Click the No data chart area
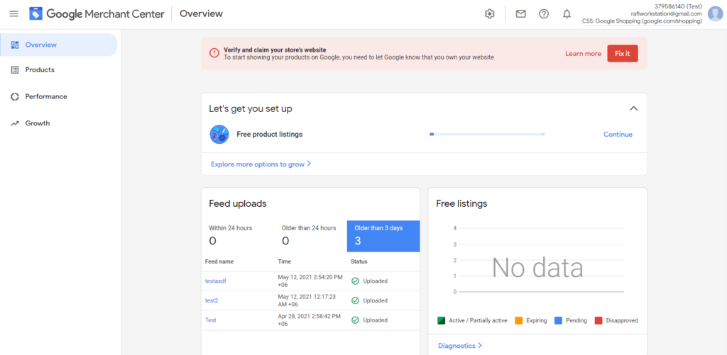Image resolution: width=727 pixels, height=355 pixels. (x=537, y=268)
